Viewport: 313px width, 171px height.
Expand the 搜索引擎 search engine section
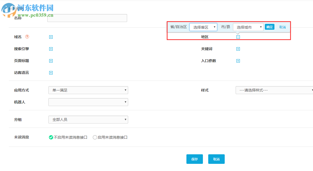tap(51, 49)
